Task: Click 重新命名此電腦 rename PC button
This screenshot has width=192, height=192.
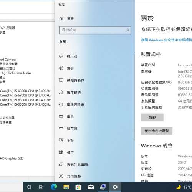Action: click(157, 131)
